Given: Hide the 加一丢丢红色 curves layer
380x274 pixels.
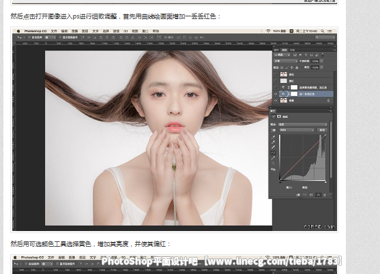Looking at the screenshot, I should pos(276,94).
